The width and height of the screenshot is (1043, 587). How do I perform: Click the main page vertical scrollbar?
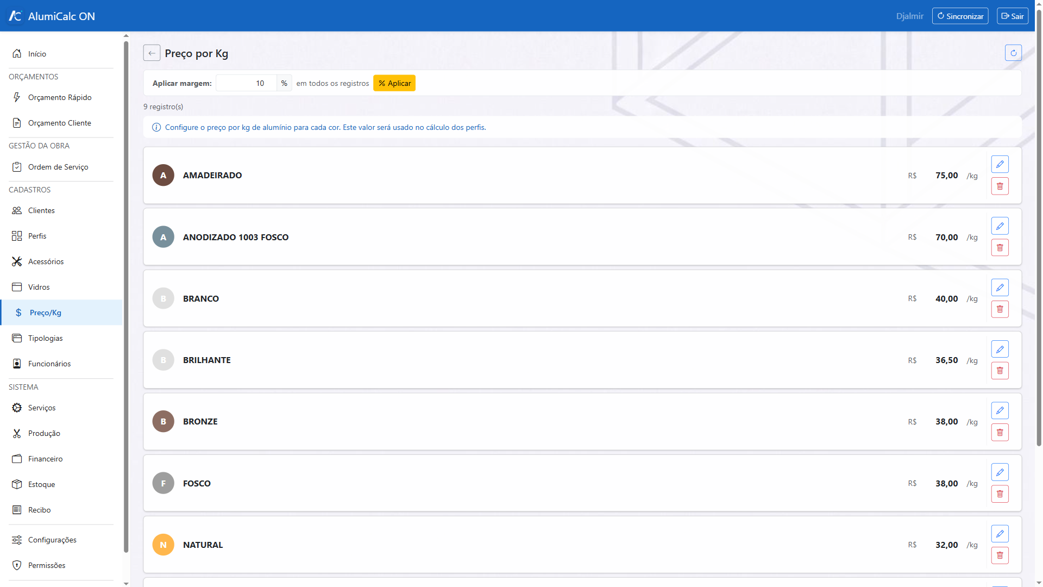click(x=1039, y=228)
